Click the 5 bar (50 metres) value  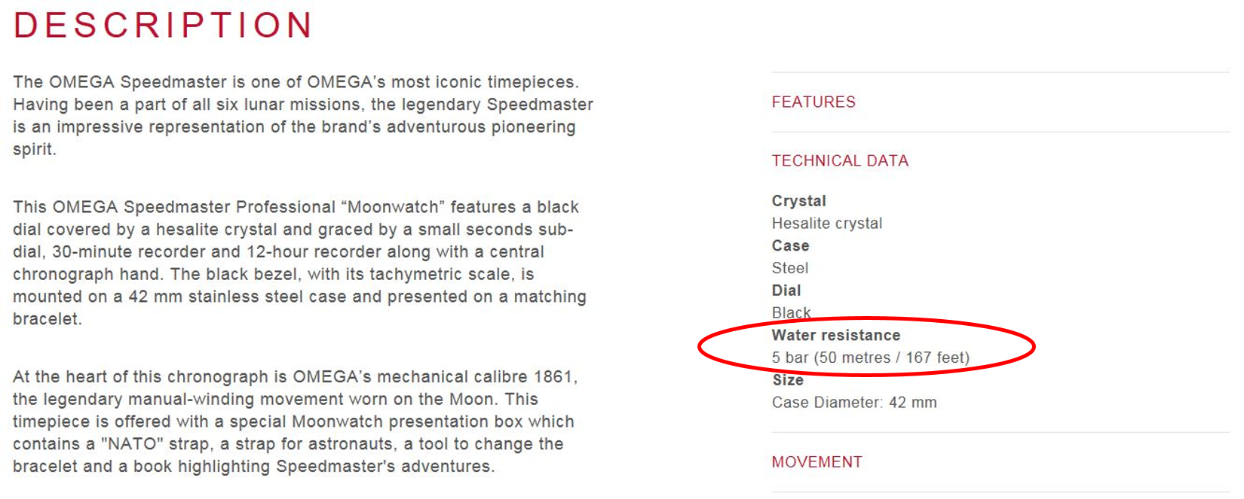(x=870, y=358)
